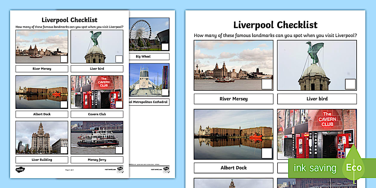The height and width of the screenshot is (188, 376).
Task: Click the Twinkl certified badge near visit twinkl.com
Action: tap(121, 170)
